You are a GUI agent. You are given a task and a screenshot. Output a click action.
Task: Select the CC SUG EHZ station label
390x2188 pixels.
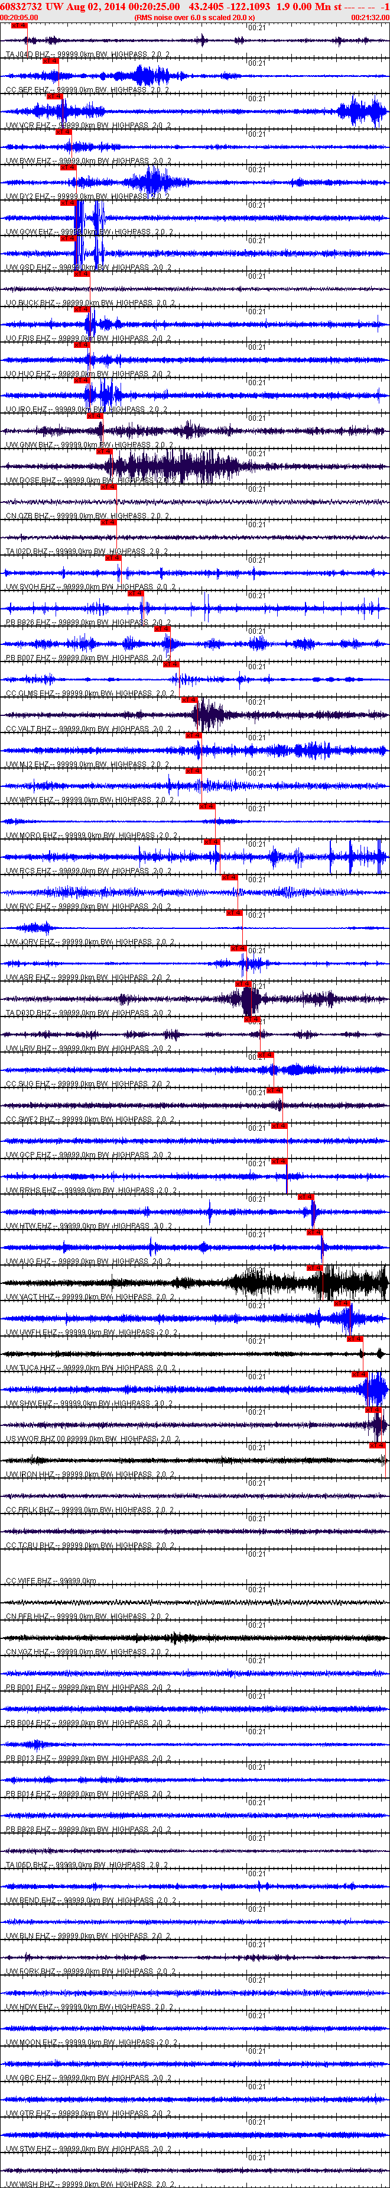[x=88, y=1085]
